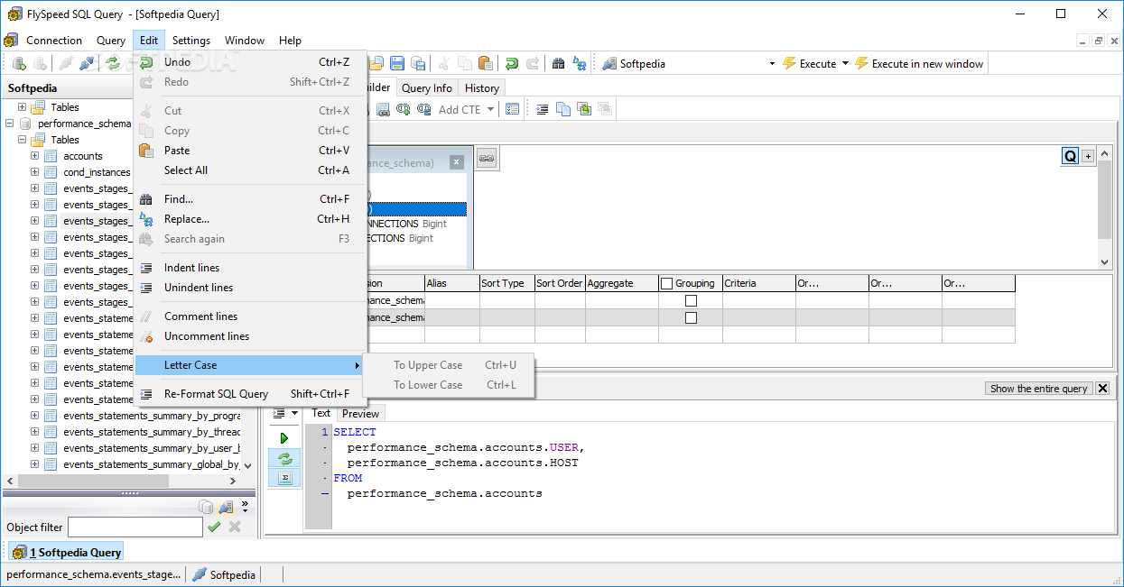Click Execute in new window button
The width and height of the screenshot is (1124, 587).
[x=919, y=64]
